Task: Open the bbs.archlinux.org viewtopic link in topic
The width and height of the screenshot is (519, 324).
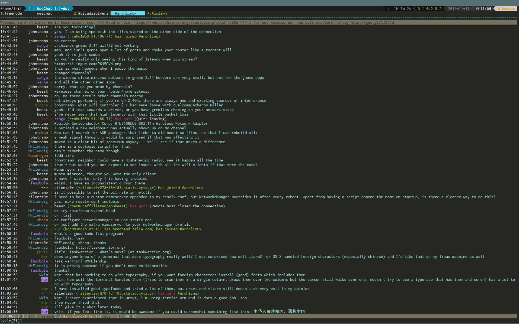Action: 186,22
